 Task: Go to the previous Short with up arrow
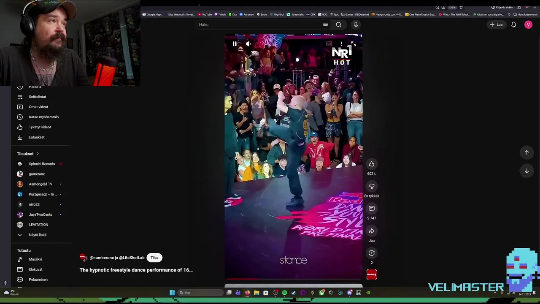[x=526, y=152]
